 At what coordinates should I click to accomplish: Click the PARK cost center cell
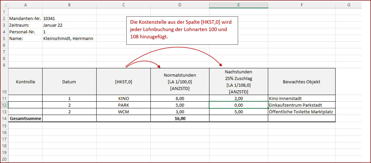(123, 105)
